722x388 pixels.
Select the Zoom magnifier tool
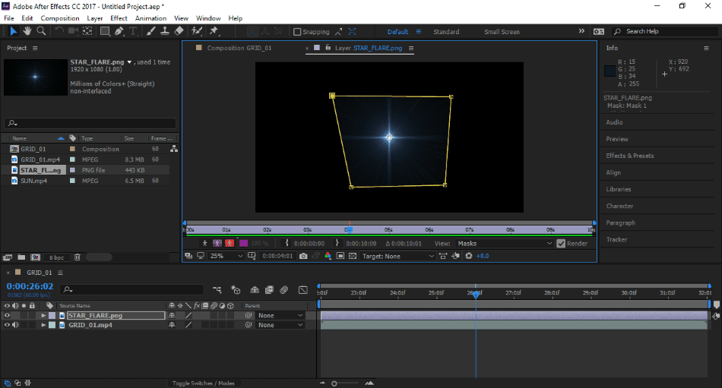pos(42,31)
